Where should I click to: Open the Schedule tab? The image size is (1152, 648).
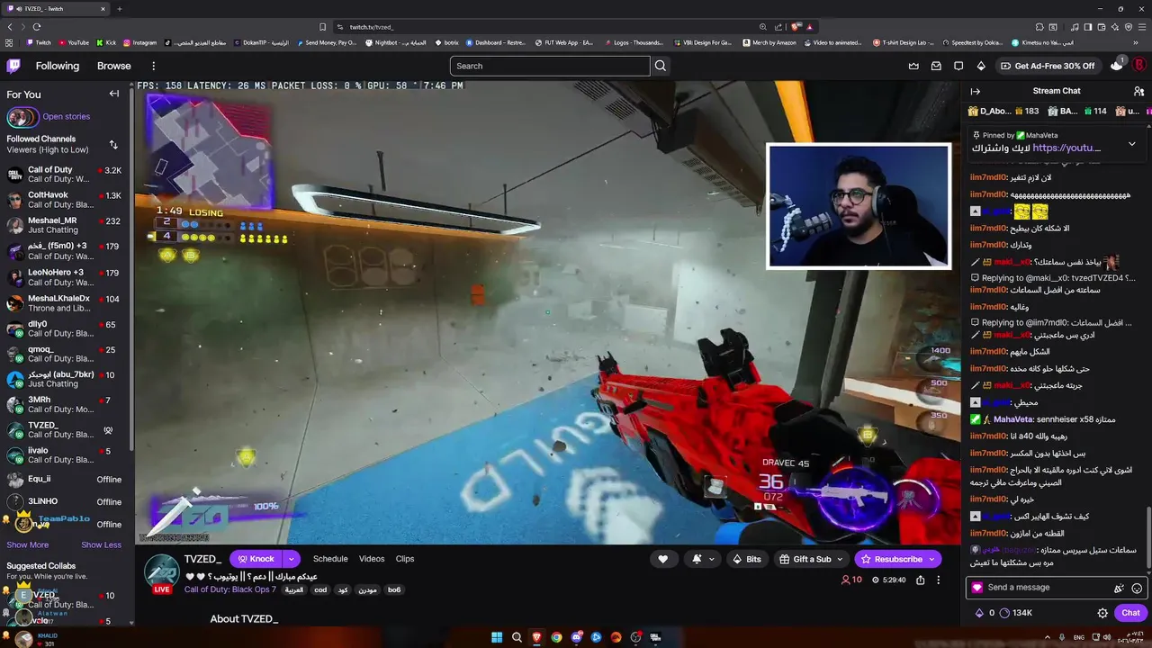(x=330, y=559)
